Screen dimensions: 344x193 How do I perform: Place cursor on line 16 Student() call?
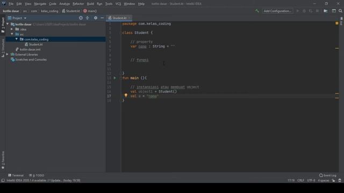click(x=167, y=92)
